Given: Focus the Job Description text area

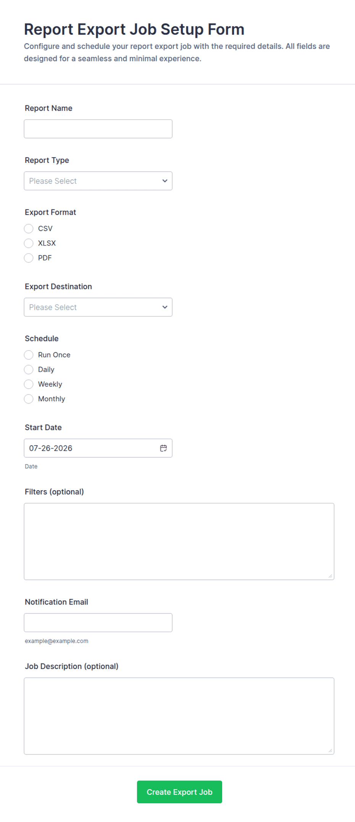Looking at the screenshot, I should point(179,716).
